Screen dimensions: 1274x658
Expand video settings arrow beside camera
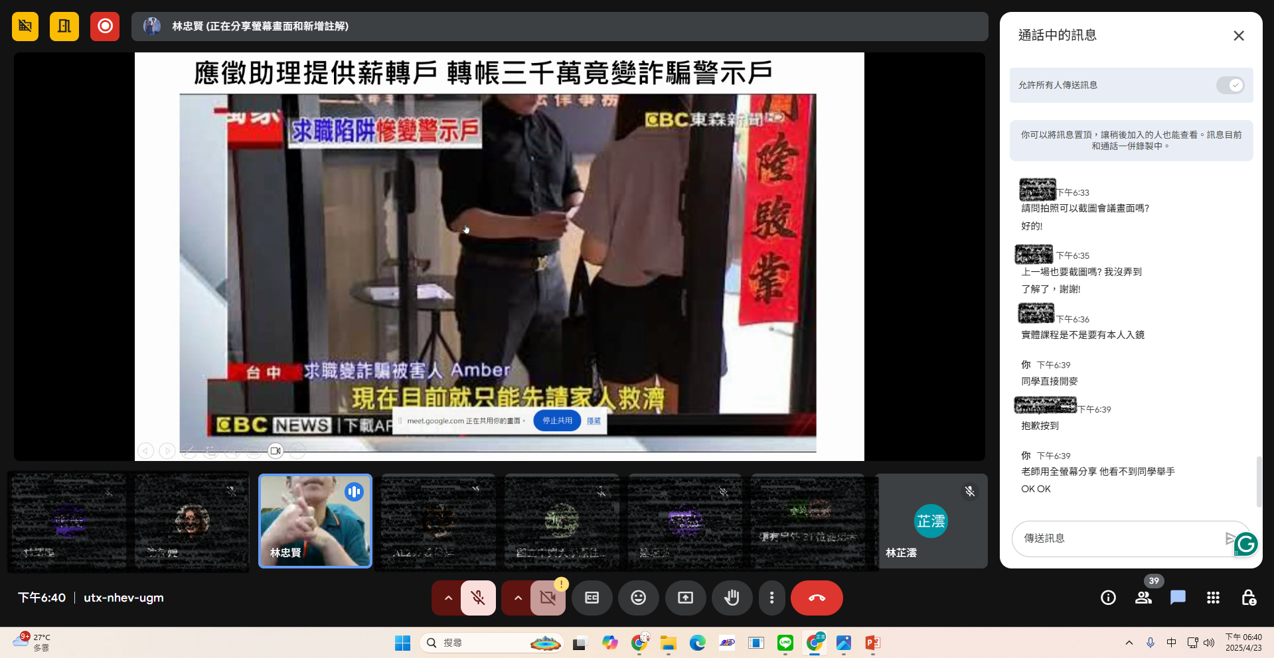pyautogui.click(x=518, y=598)
